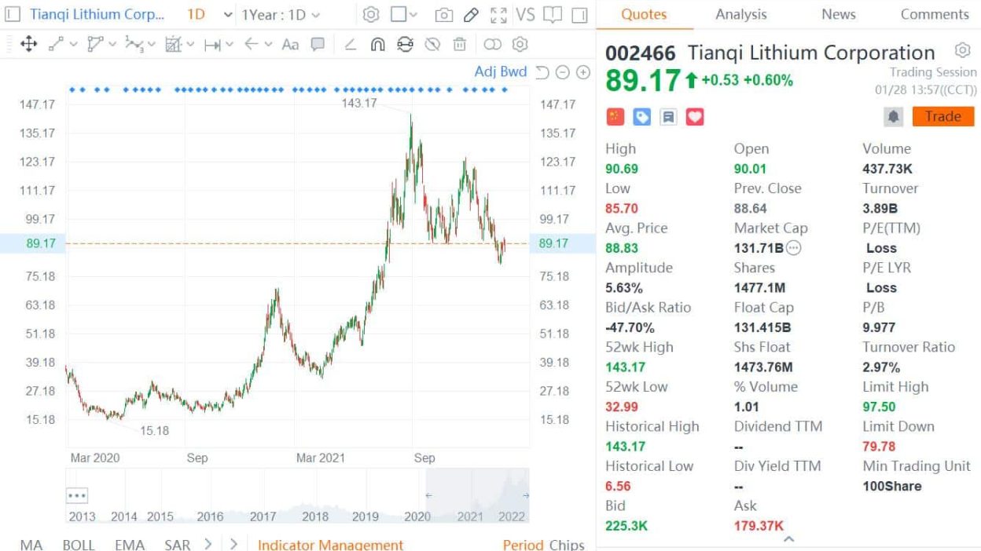Viewport: 981px width, 551px height.
Task: Delete drawings with trash icon
Action: click(x=459, y=45)
